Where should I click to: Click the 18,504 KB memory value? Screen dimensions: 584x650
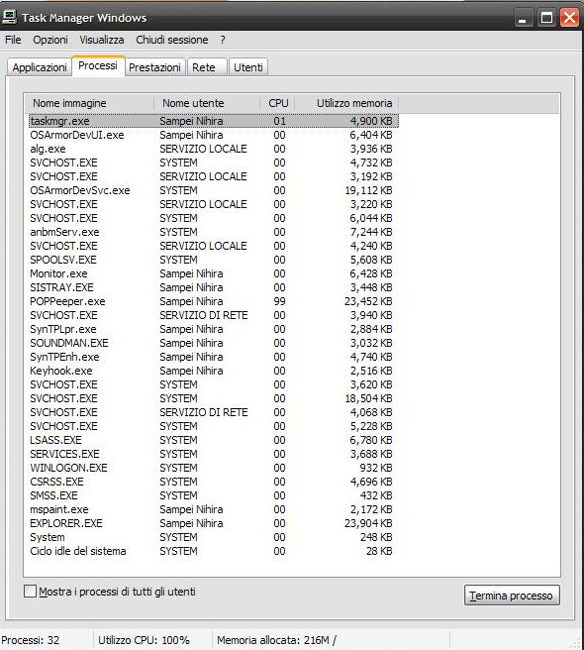tap(368, 398)
